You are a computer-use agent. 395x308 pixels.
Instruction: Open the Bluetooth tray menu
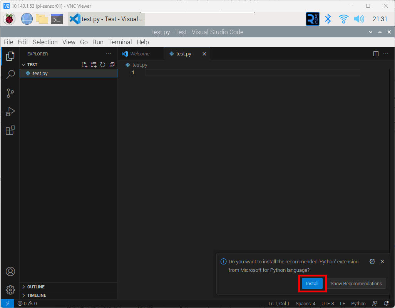click(x=328, y=19)
